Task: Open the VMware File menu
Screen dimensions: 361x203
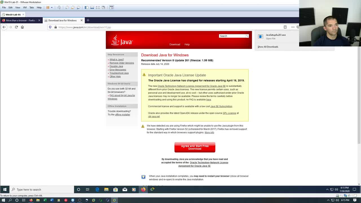Action: coord(4,7)
